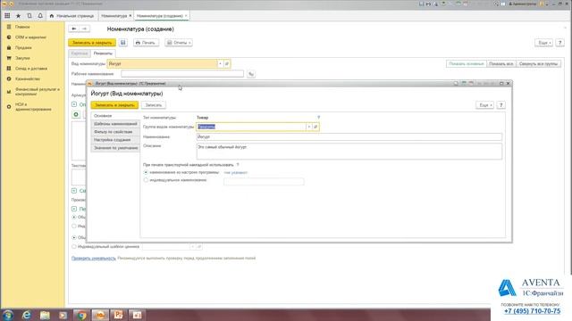572x321 pixels.
Task: Click icon button beside Рабочее наименование field
Action: click(x=251, y=74)
